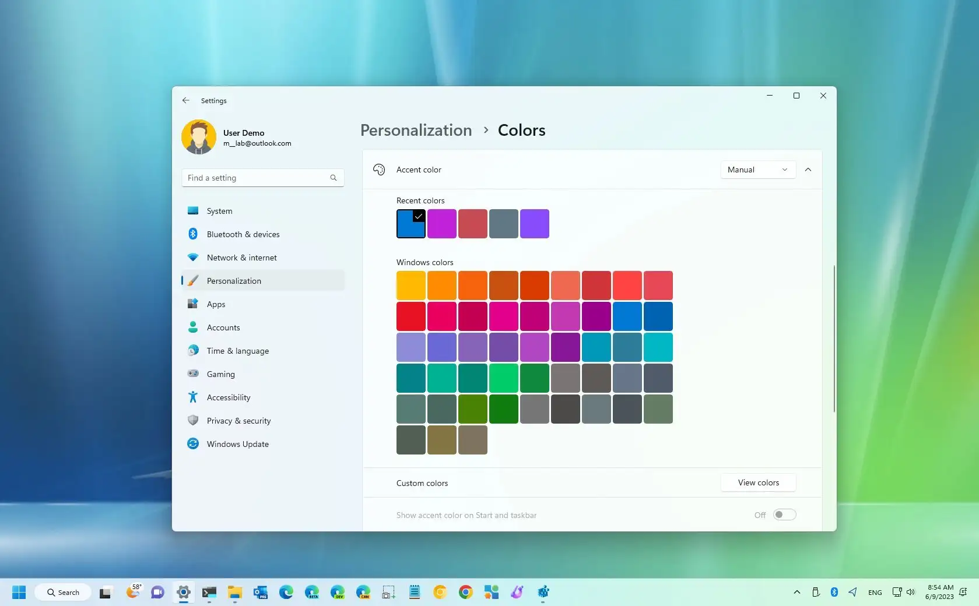
Task: Open Google Chrome from the taskbar
Action: coord(465,593)
